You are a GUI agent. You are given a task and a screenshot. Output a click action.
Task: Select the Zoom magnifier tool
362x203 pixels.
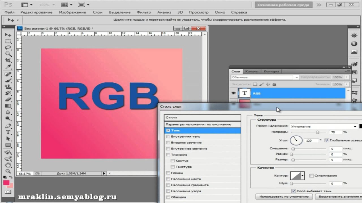pyautogui.click(x=8, y=171)
